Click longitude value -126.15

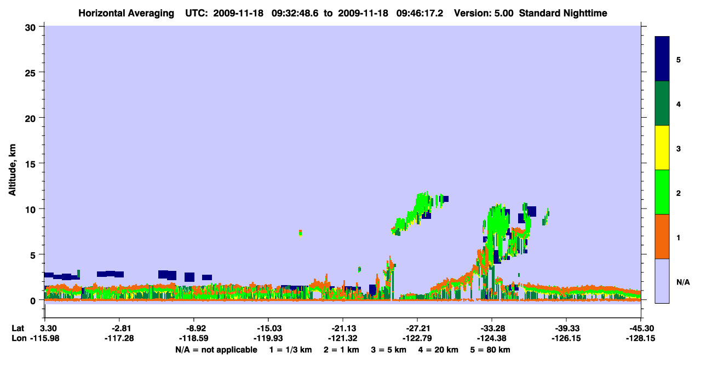click(x=566, y=338)
